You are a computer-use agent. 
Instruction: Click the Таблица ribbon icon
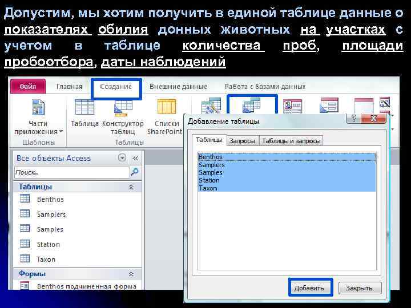84,113
